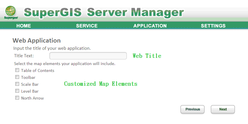
Task: Click the 'Title Text:' field label
Action: (x=24, y=56)
